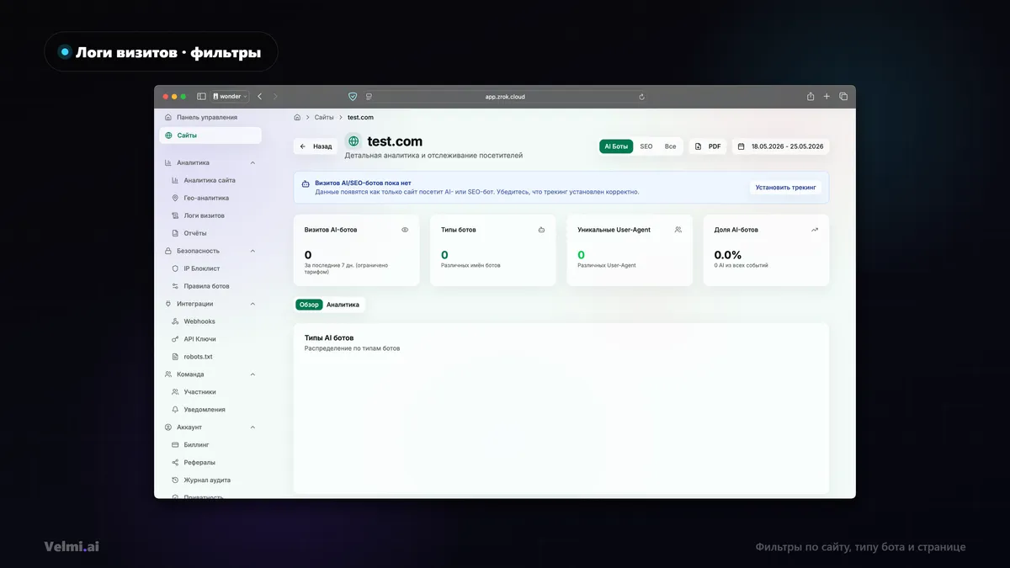Export report with the PDF button

(708, 146)
